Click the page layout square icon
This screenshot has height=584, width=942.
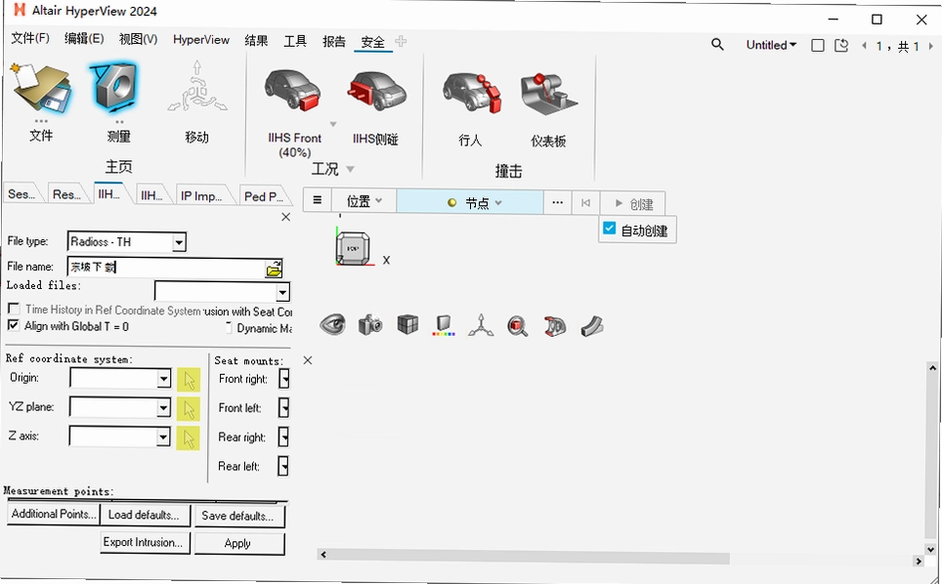click(x=817, y=46)
